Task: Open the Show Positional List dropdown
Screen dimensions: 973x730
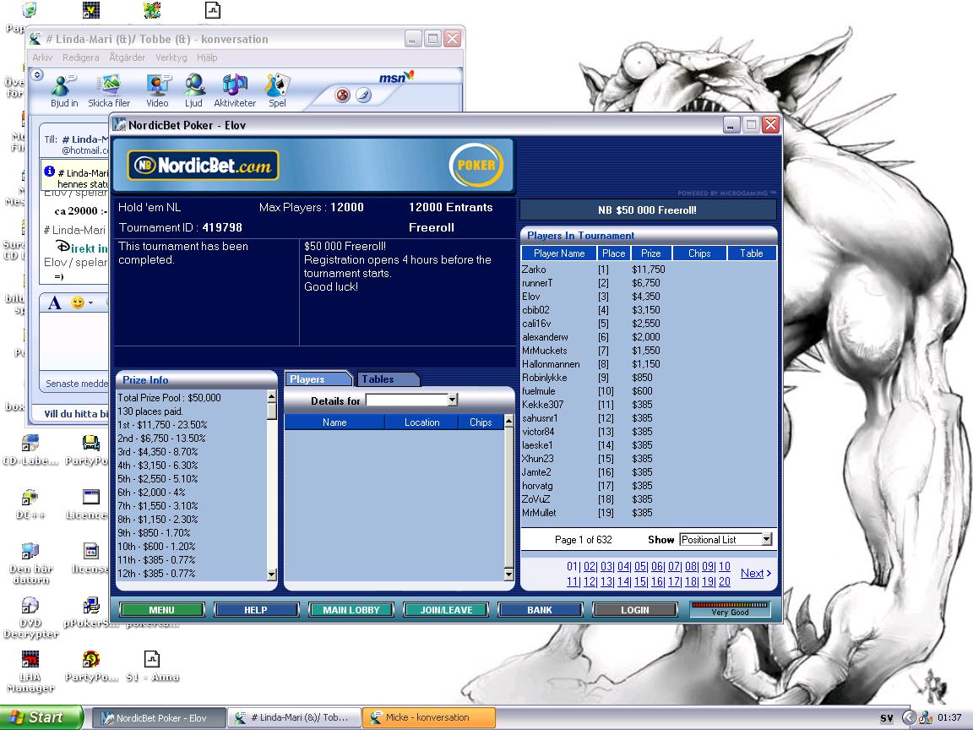Action: (767, 539)
